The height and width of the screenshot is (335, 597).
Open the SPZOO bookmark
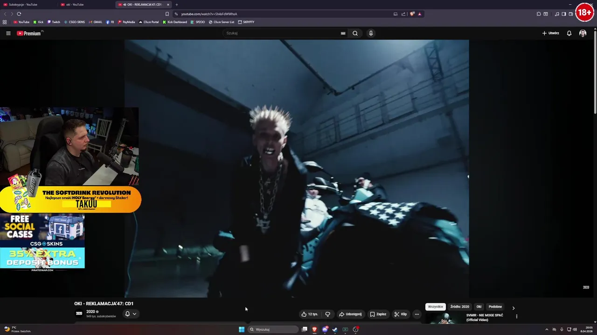[x=198, y=22]
